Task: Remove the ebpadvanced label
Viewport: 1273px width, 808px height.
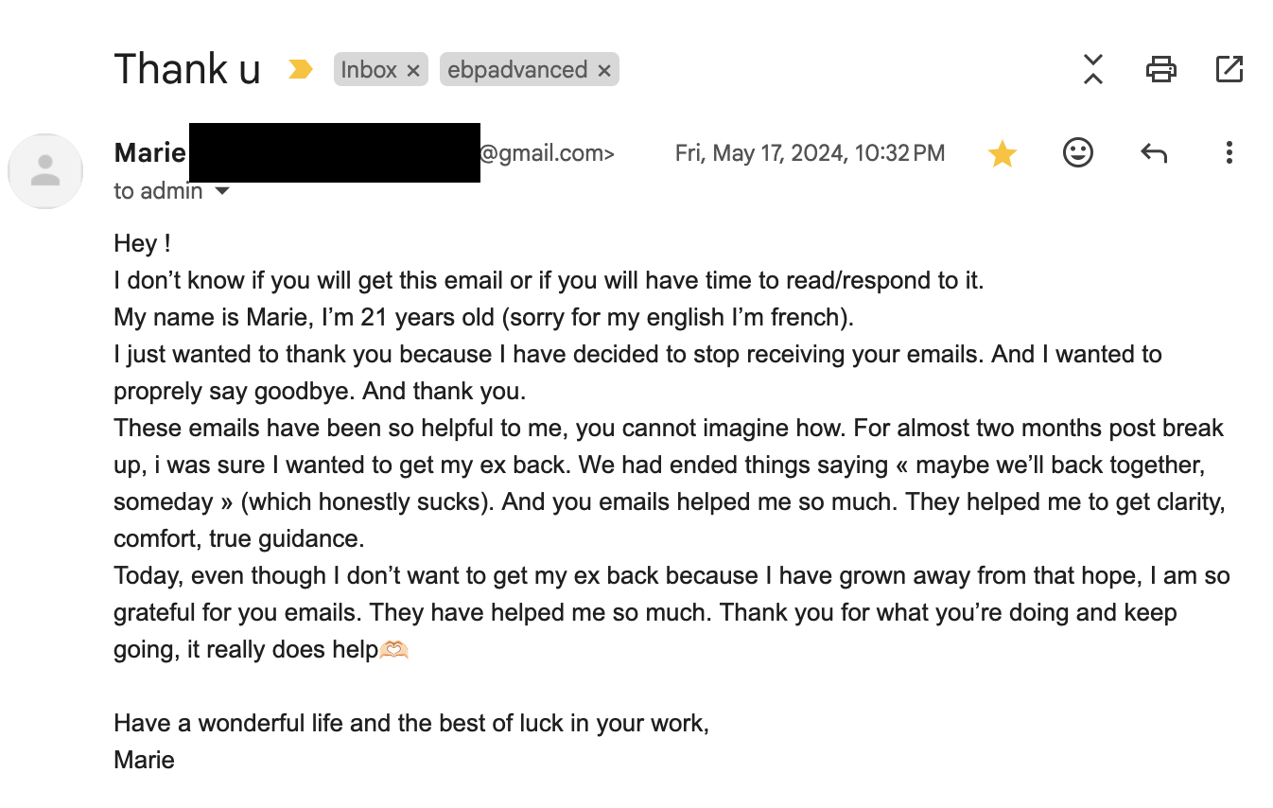Action: [604, 70]
